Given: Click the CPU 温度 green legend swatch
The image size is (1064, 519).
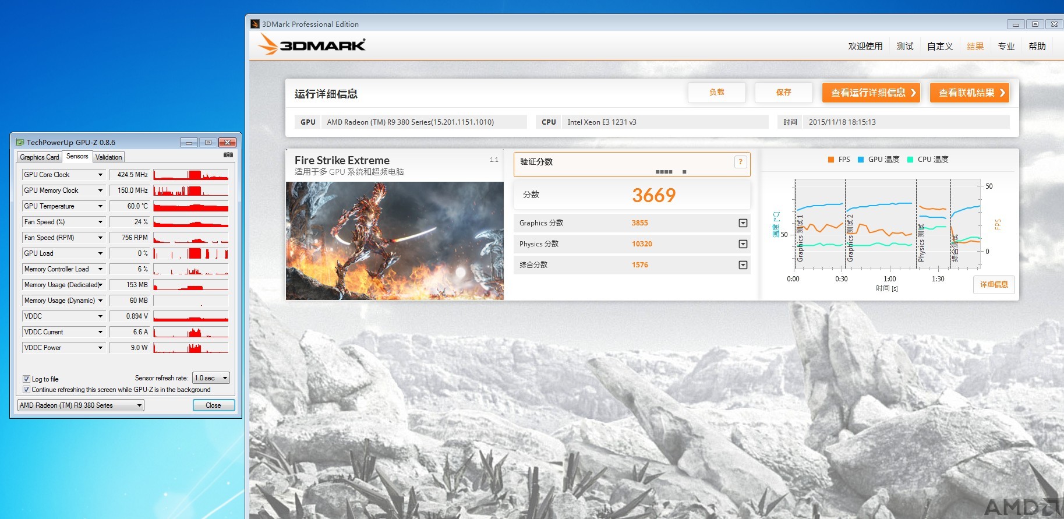Looking at the screenshot, I should tap(910, 160).
